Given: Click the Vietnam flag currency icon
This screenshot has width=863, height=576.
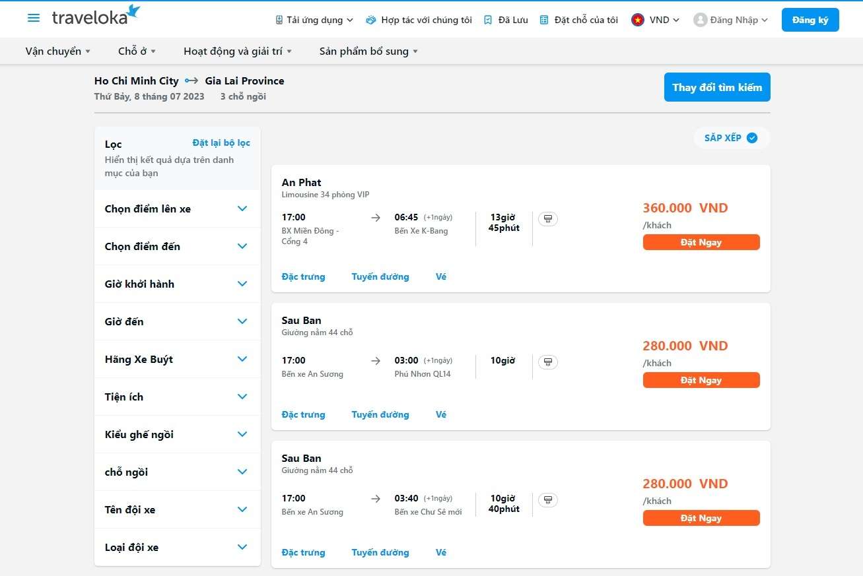Looking at the screenshot, I should 638,20.
